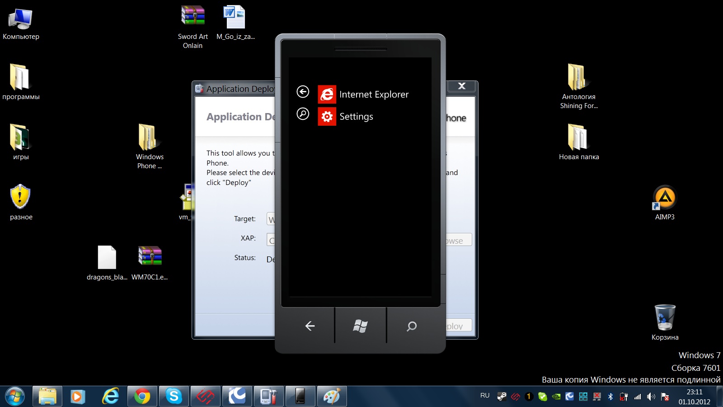
Task: Close the Application Deployment window
Action: click(x=461, y=86)
